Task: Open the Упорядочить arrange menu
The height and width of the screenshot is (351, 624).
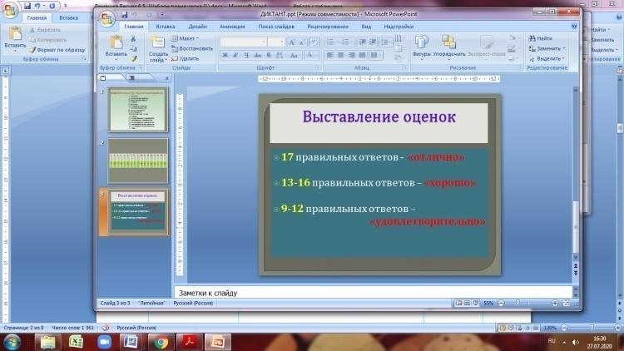Action: pos(449,47)
